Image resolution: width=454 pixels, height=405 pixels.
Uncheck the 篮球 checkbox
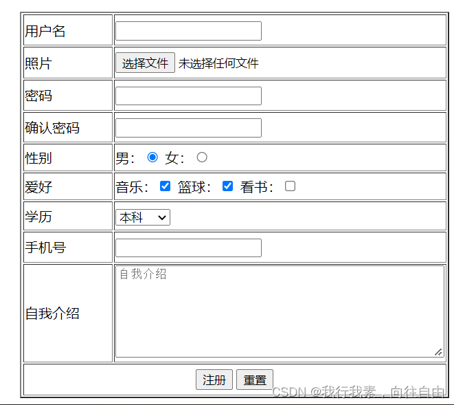227,186
